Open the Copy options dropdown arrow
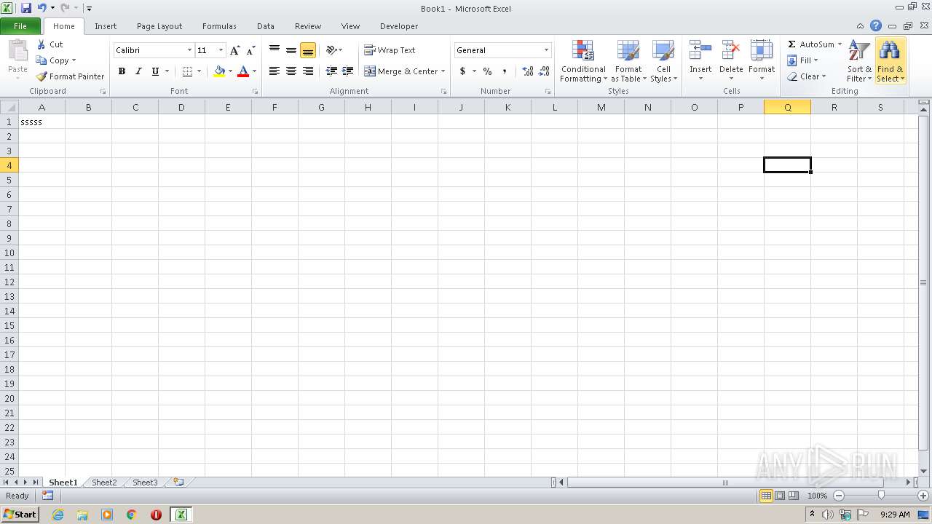 (74, 60)
